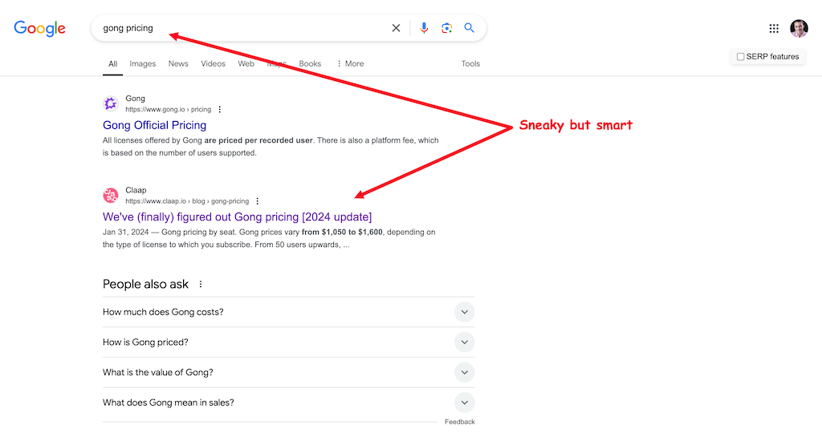
Task: Click the 'Jan 31, 2024' snippet date
Action: coord(125,232)
